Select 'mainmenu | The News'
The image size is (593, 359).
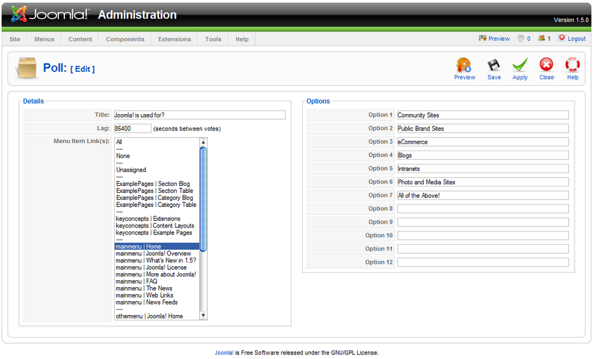157,288
